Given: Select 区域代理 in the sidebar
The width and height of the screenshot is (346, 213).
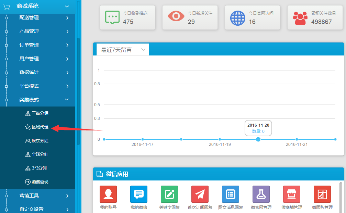Looking at the screenshot, I should pyautogui.click(x=40, y=127).
